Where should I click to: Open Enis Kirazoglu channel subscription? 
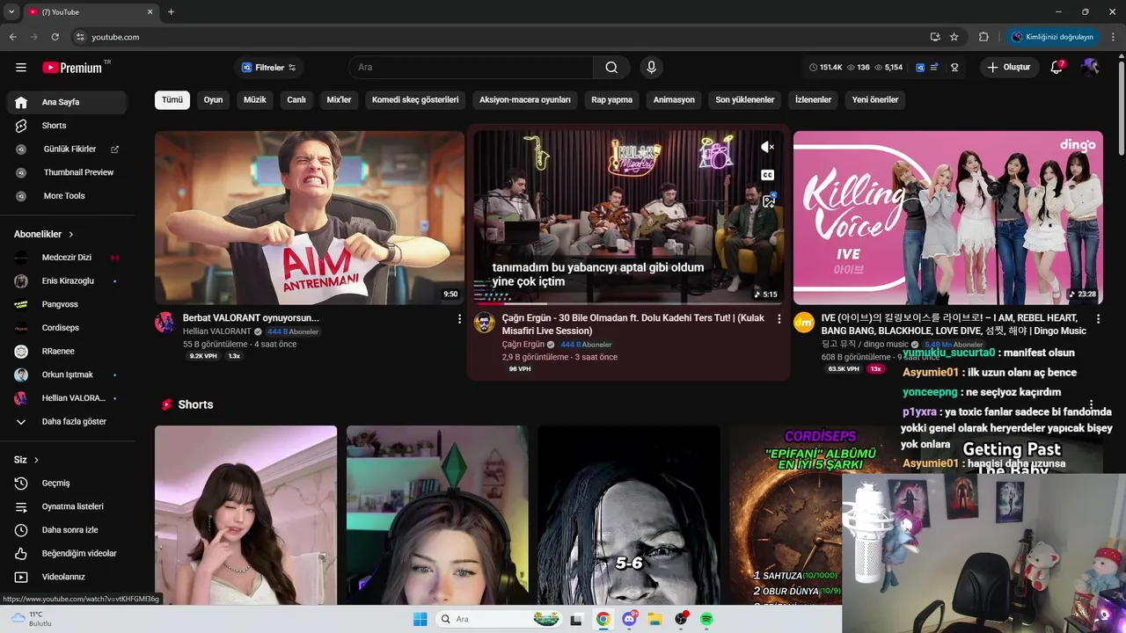pyautogui.click(x=67, y=281)
